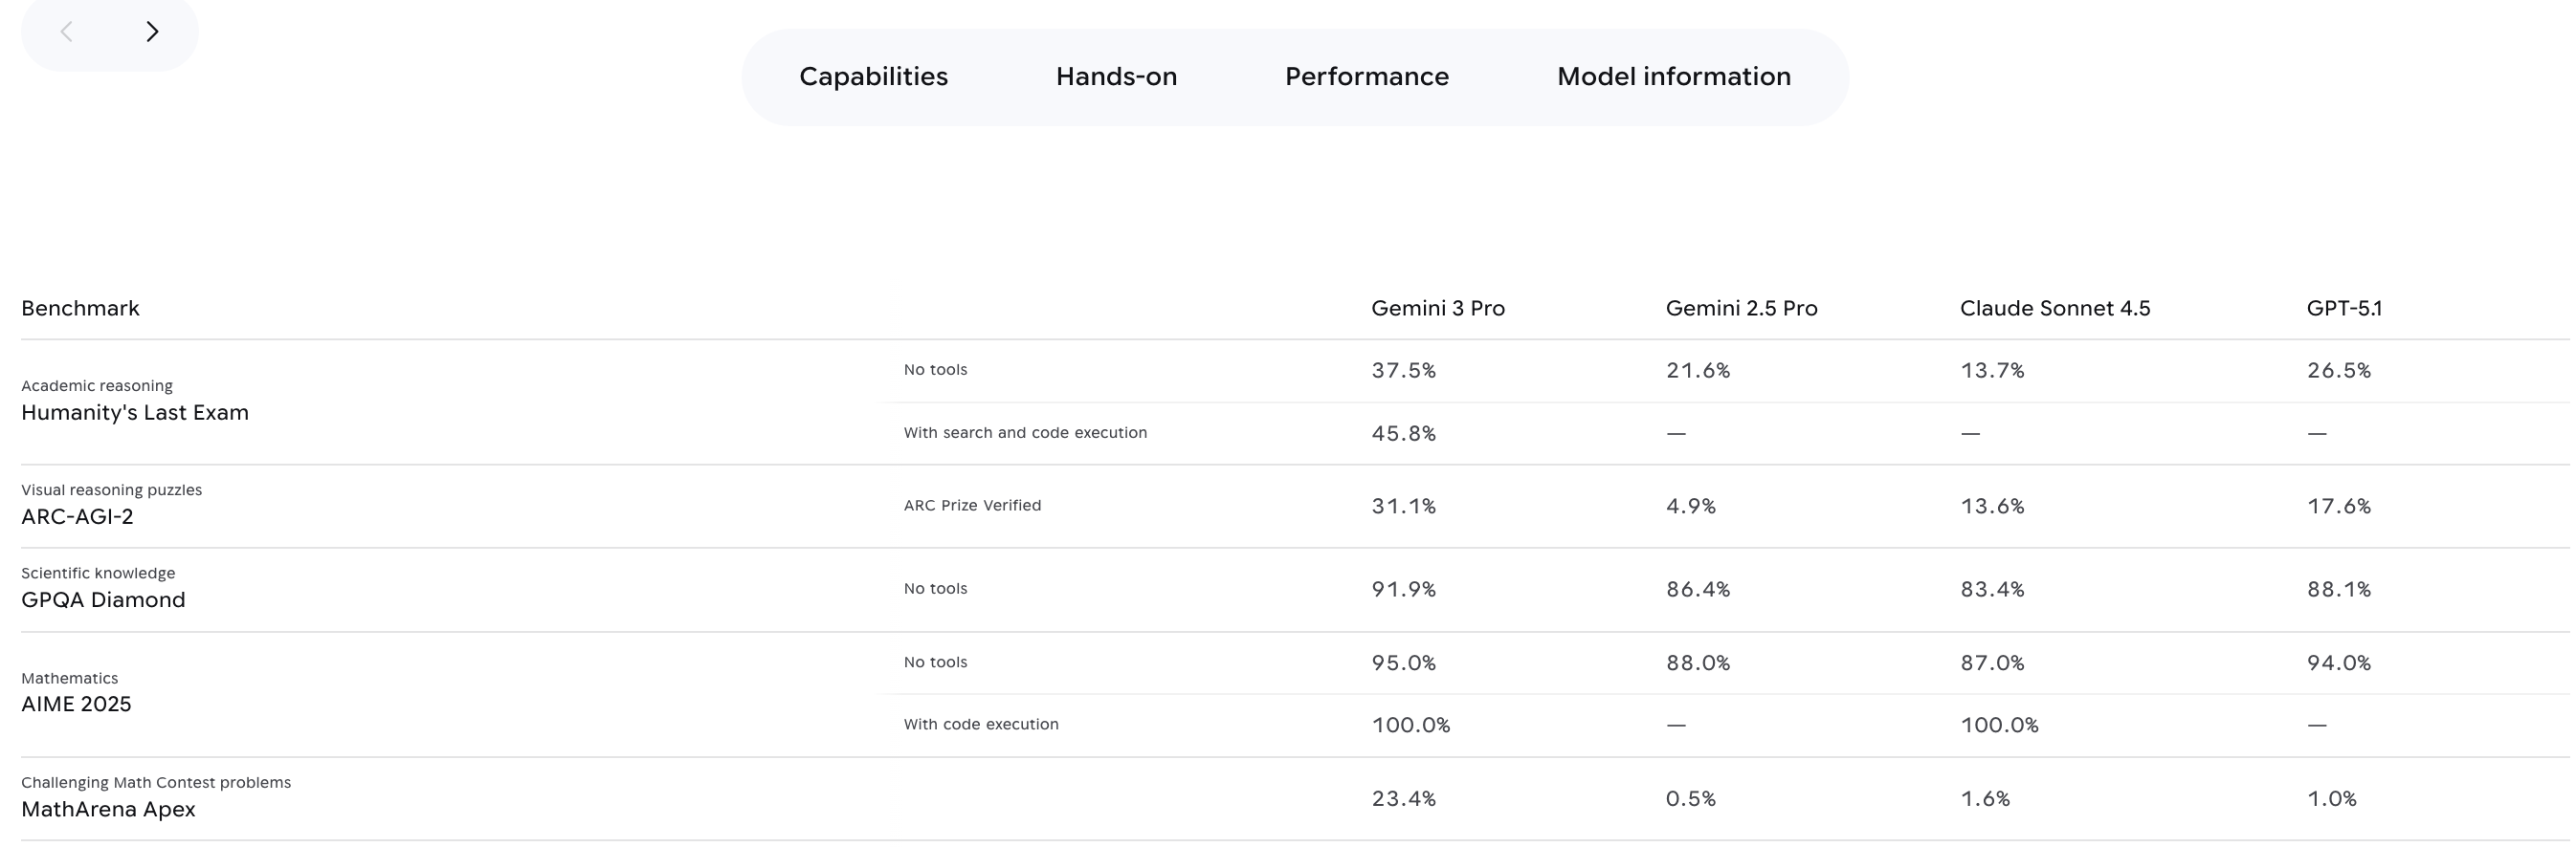Image resolution: width=2576 pixels, height=847 pixels.
Task: Select the Hands-on tab
Action: pyautogui.click(x=1116, y=76)
